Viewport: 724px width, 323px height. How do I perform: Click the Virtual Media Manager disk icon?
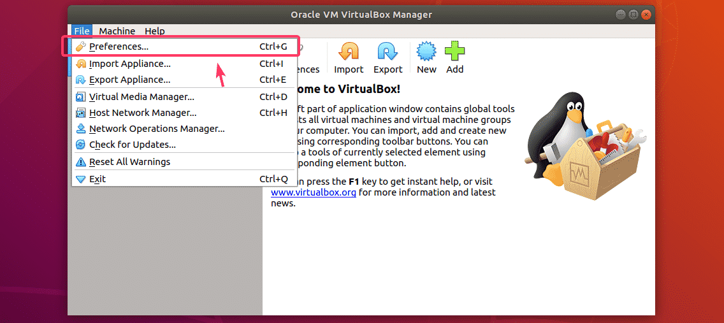pos(81,97)
